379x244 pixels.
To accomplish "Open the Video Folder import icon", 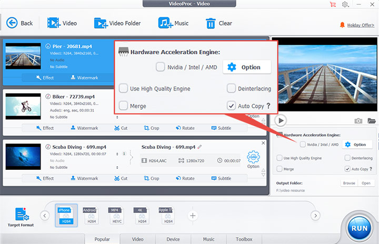I will [x=100, y=23].
